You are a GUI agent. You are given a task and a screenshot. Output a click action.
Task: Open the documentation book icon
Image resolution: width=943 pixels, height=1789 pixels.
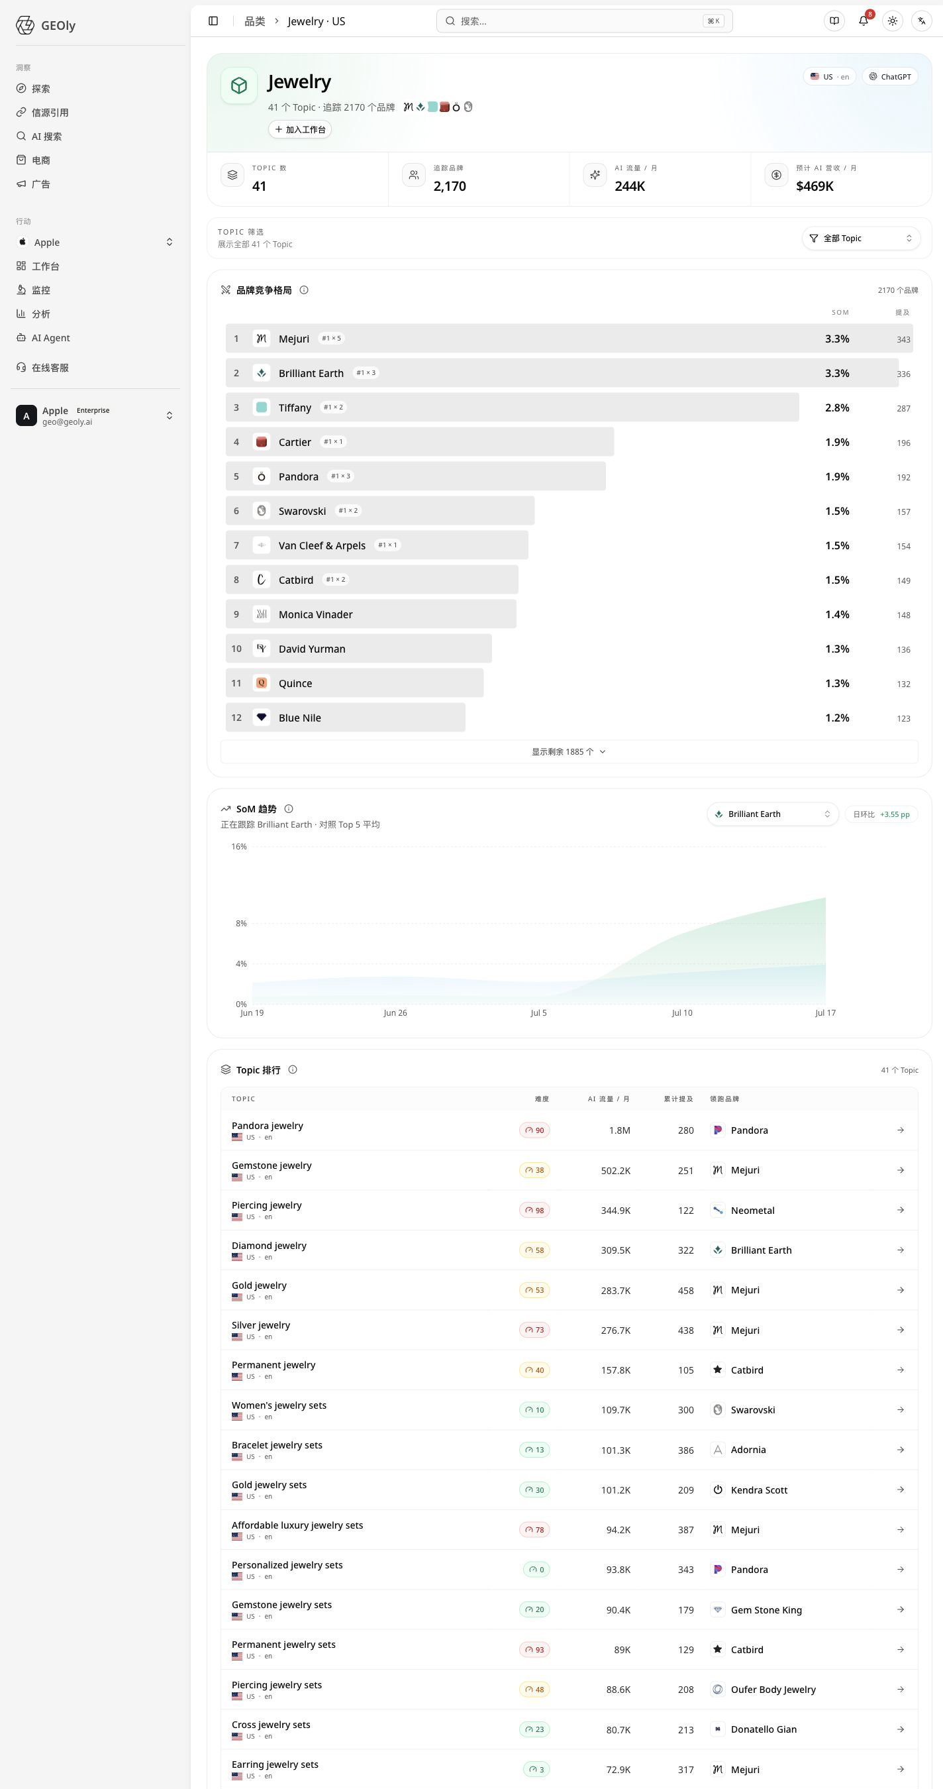834,21
